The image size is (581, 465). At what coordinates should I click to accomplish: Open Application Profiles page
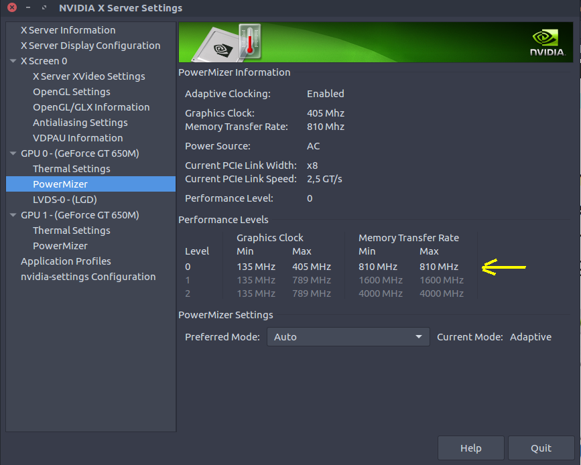66,261
